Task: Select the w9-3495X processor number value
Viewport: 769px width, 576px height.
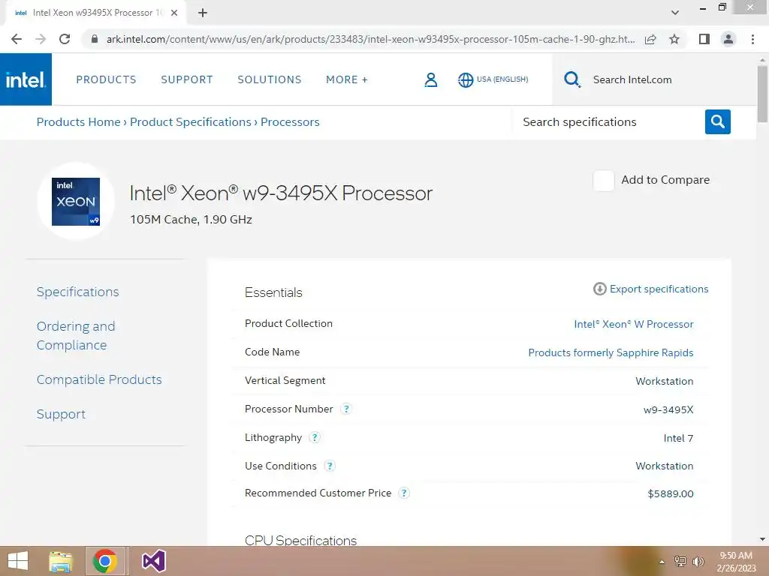Action: [x=668, y=409]
